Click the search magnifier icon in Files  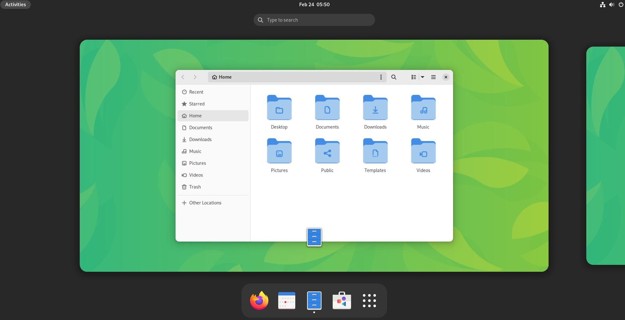(394, 77)
